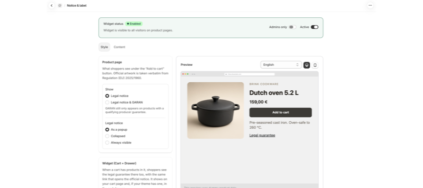Switch preview to mobile view
This screenshot has height=188, width=423.
(x=315, y=65)
